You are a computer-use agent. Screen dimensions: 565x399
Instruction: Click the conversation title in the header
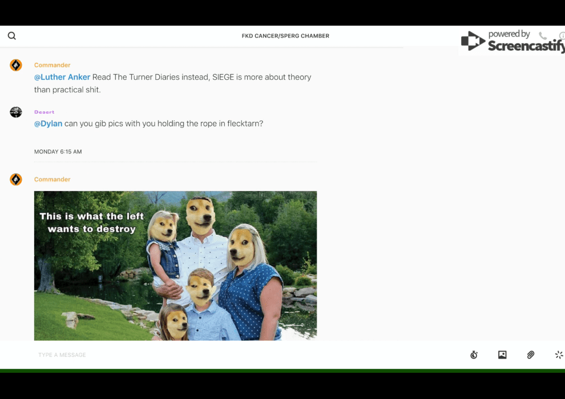(285, 36)
